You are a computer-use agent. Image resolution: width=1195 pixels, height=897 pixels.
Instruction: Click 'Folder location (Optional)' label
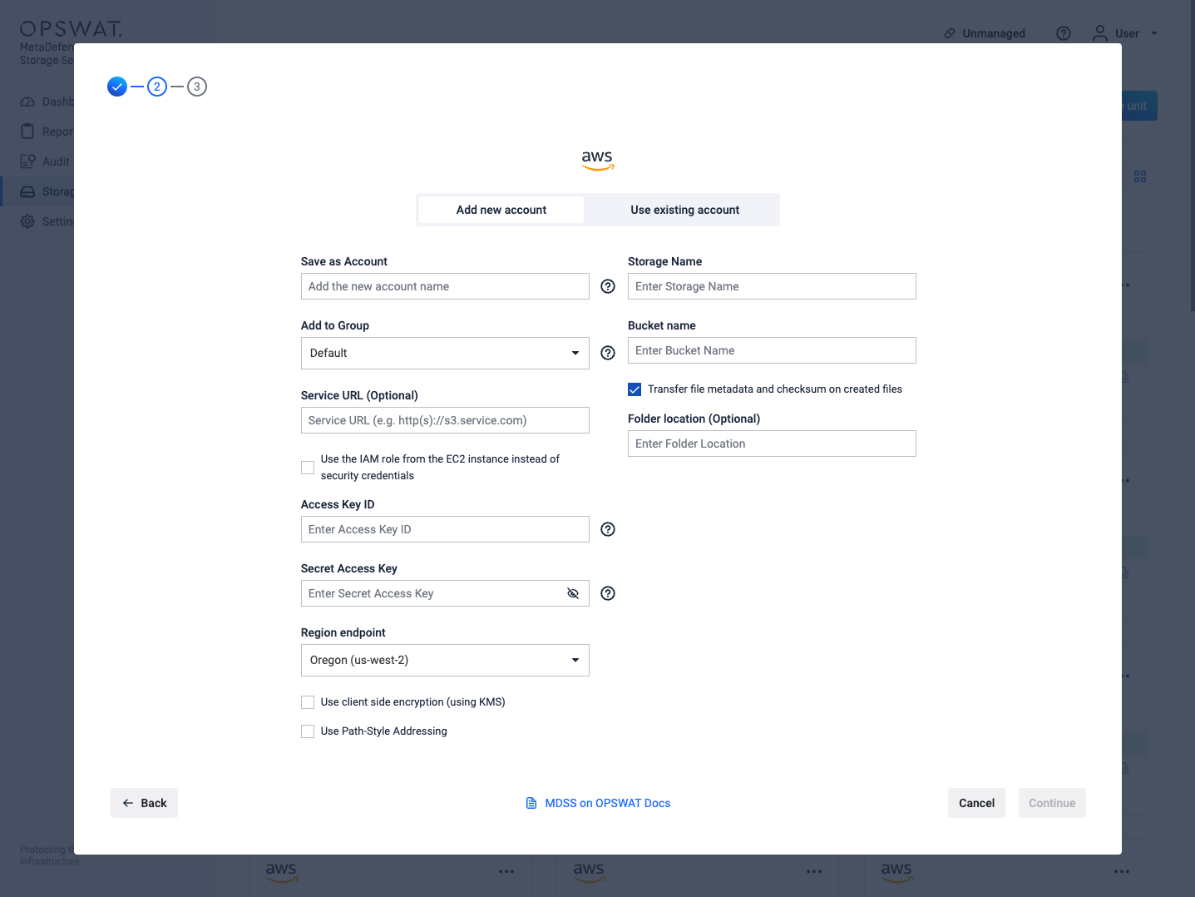click(694, 419)
